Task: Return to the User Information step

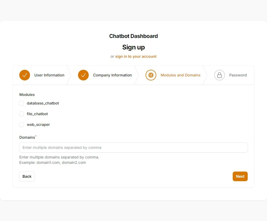Action: (49, 75)
